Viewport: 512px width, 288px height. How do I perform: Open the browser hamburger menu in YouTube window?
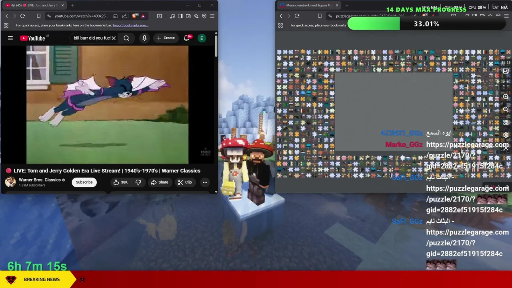[x=212, y=16]
